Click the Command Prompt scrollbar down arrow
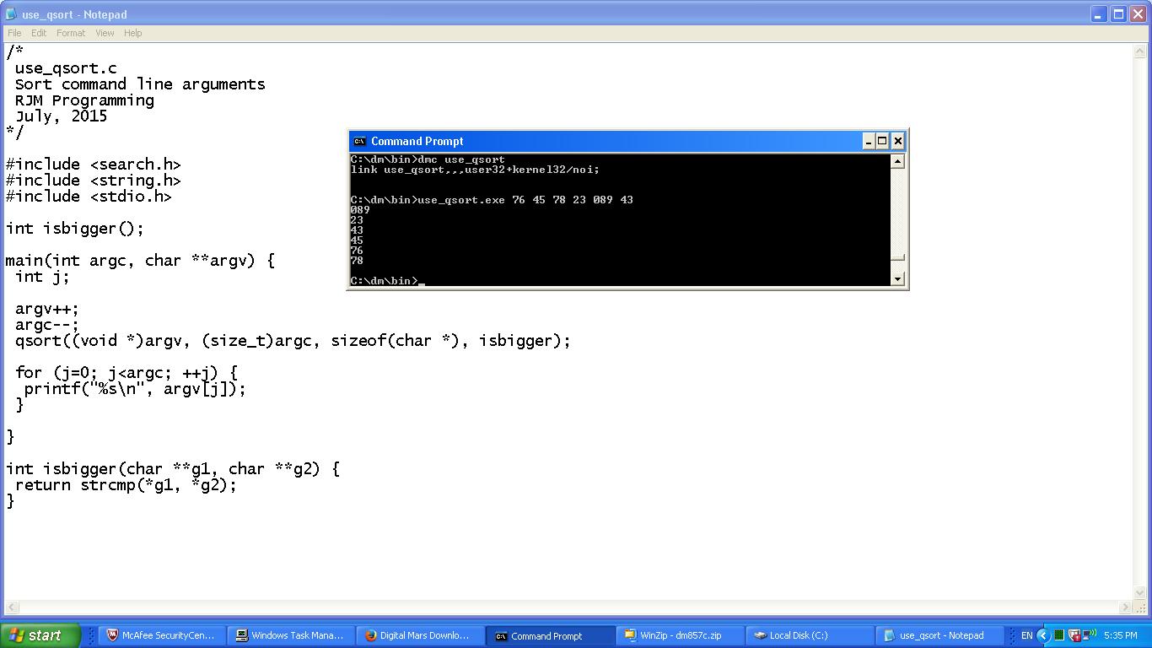The width and height of the screenshot is (1152, 648). [898, 278]
